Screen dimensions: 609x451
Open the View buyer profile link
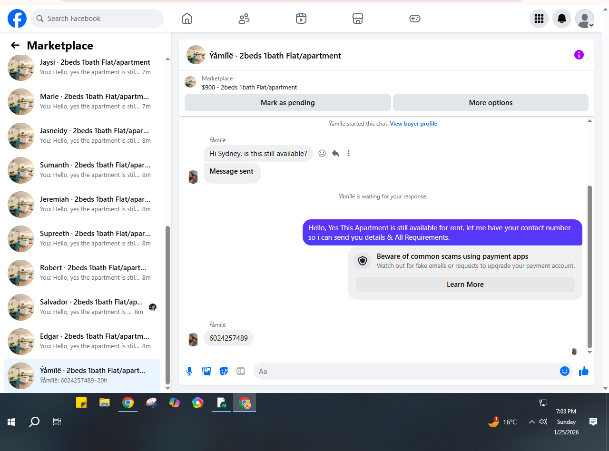point(413,124)
